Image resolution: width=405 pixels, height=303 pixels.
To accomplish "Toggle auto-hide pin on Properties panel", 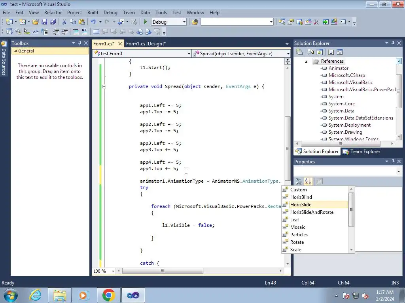I will click(393, 161).
